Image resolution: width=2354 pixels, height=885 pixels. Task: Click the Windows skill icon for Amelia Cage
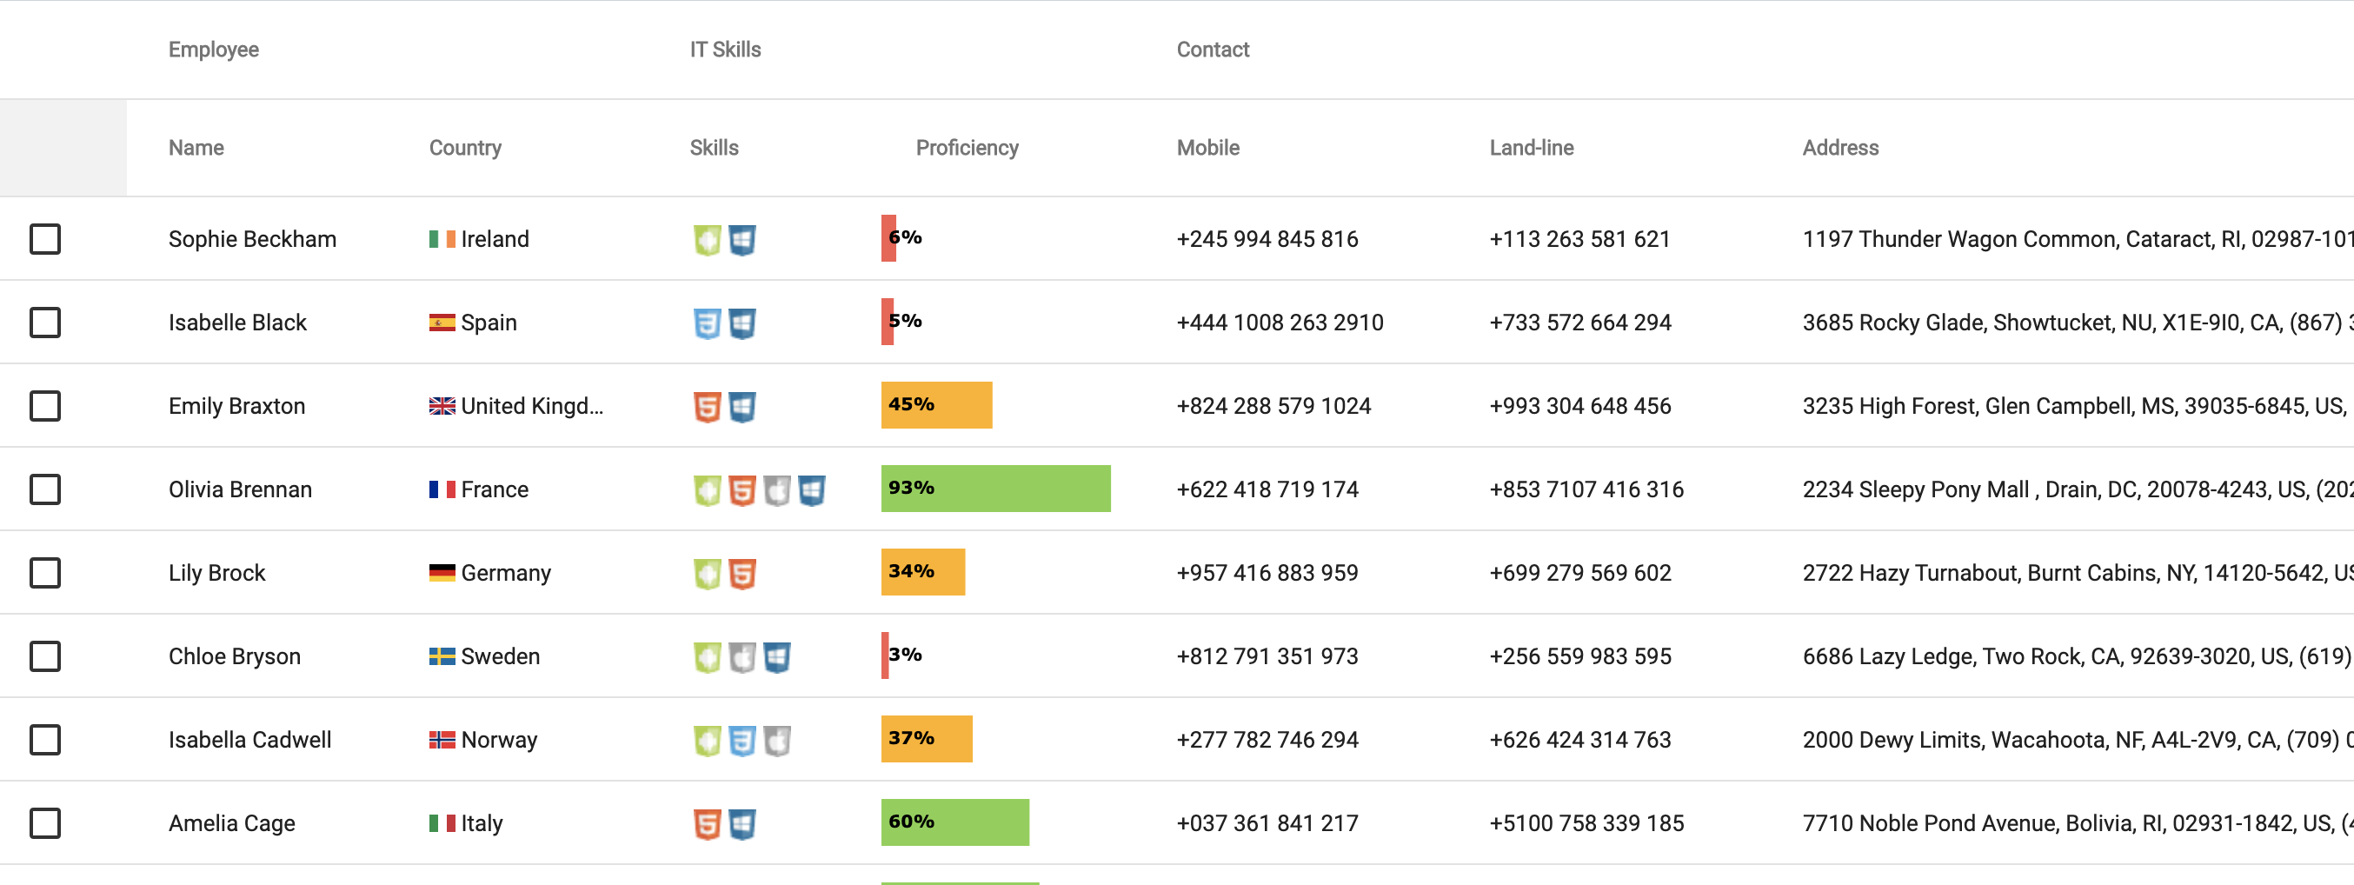point(742,824)
